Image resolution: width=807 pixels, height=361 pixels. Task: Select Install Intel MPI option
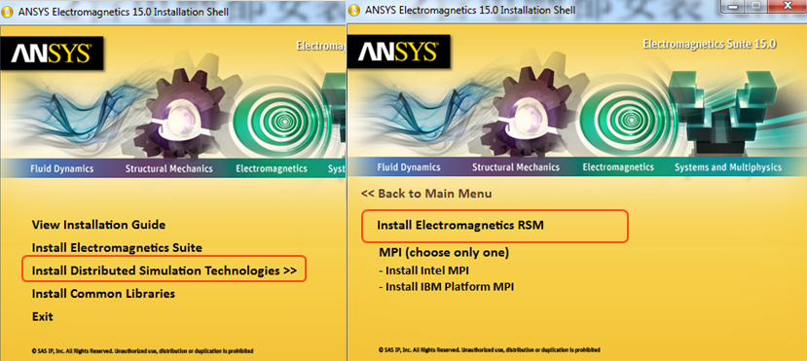coord(423,271)
